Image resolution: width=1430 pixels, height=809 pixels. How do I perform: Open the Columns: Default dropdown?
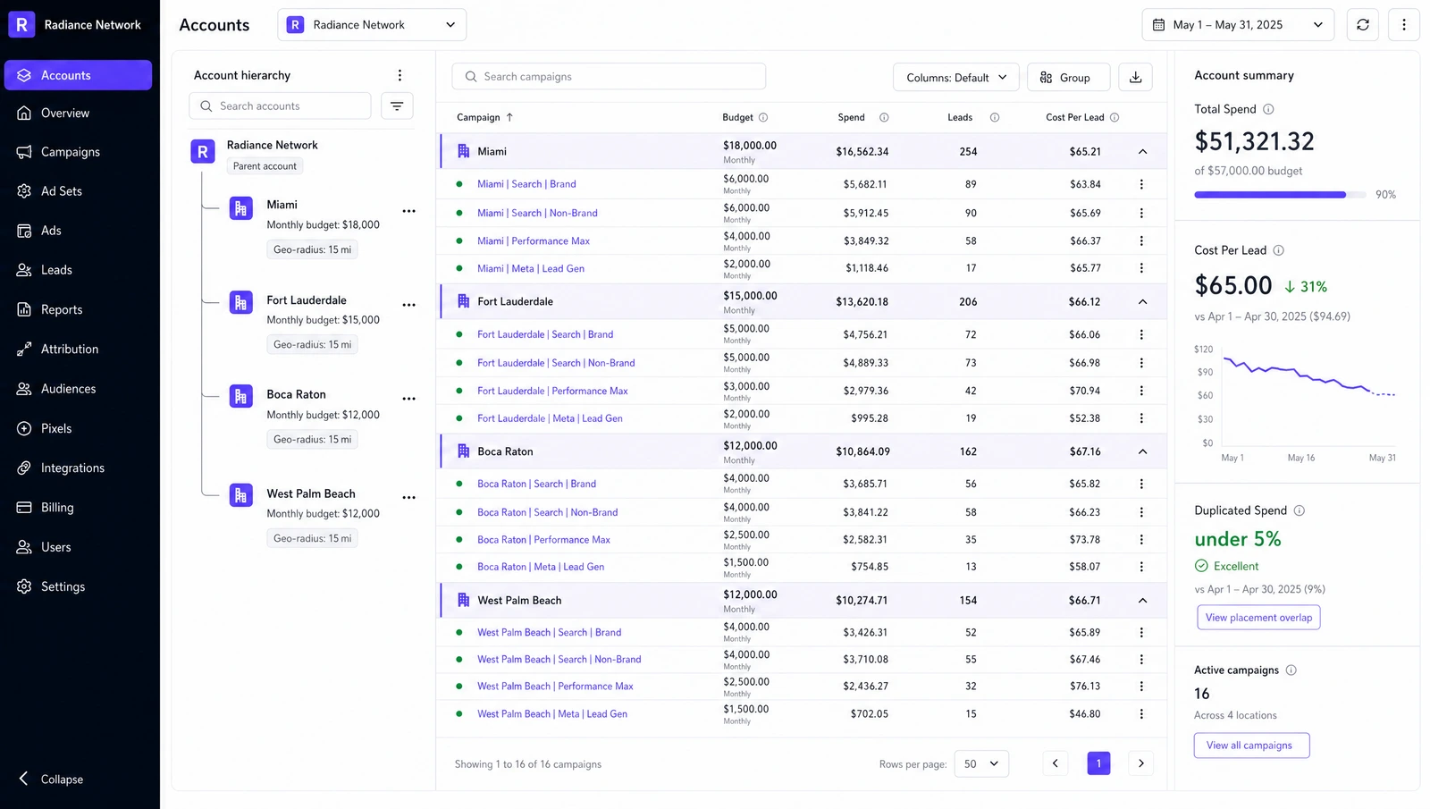(x=955, y=78)
